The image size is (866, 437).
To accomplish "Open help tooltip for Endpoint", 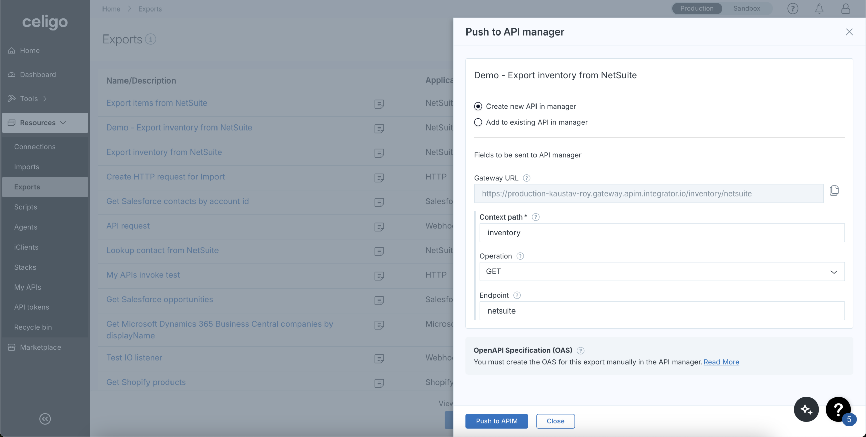I will coord(517,295).
